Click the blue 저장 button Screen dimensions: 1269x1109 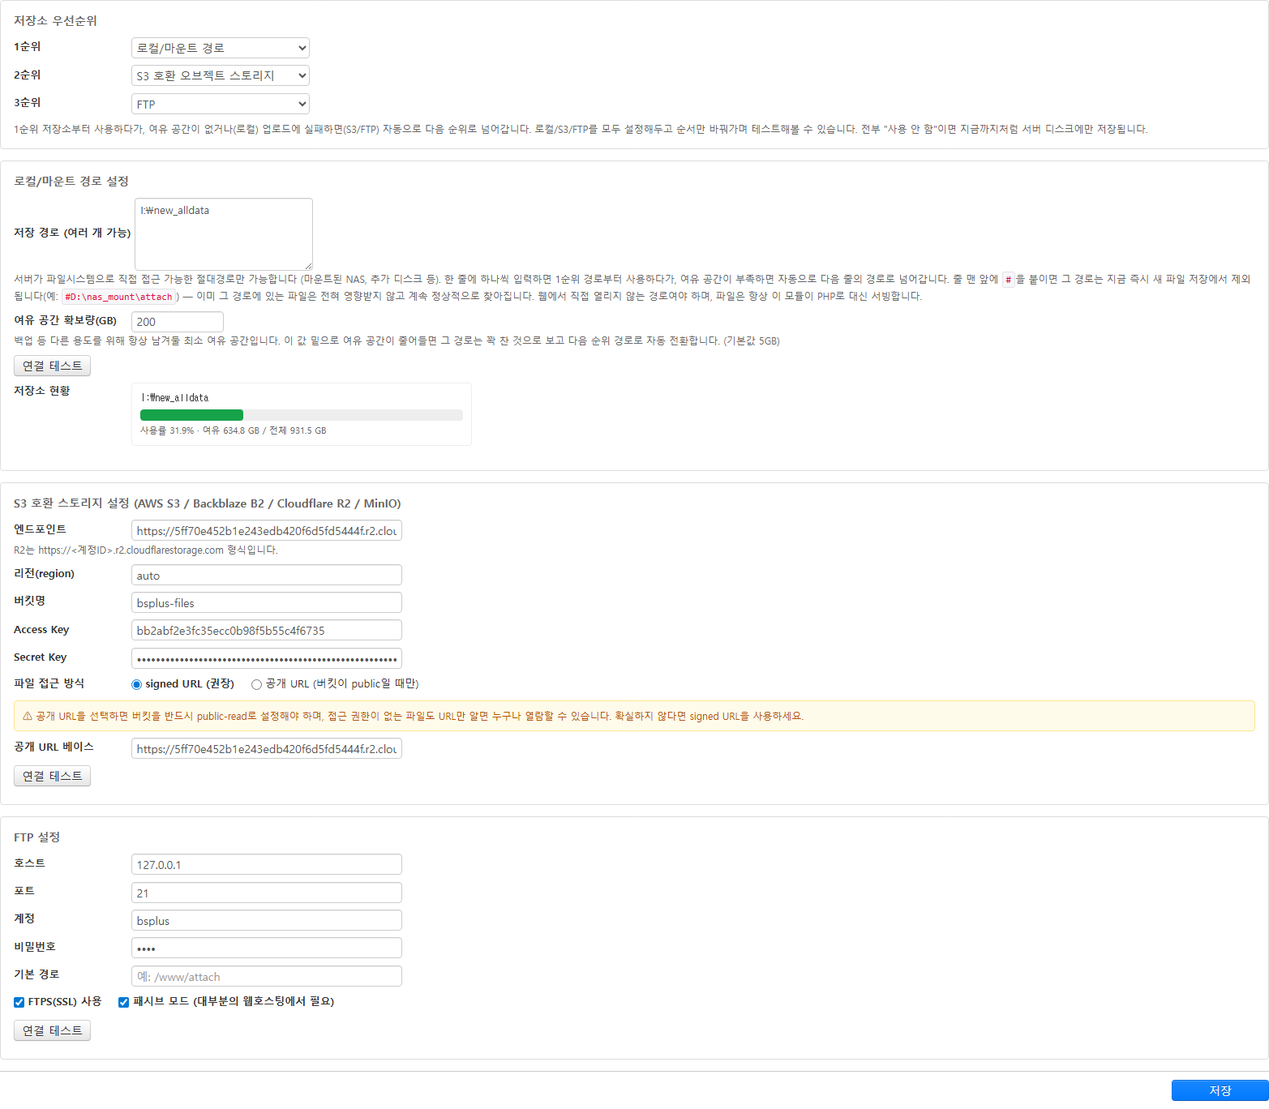[1220, 1090]
